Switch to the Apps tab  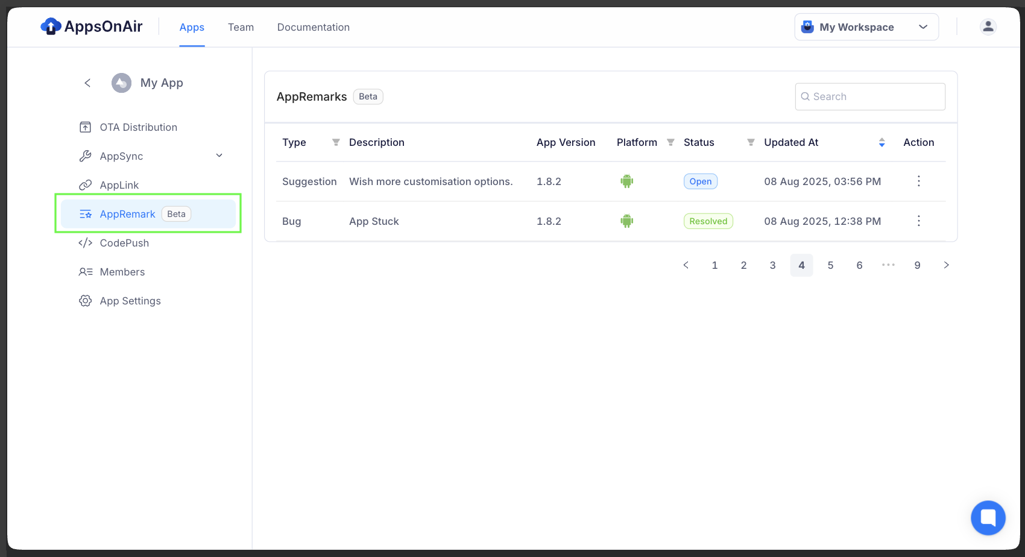[192, 27]
